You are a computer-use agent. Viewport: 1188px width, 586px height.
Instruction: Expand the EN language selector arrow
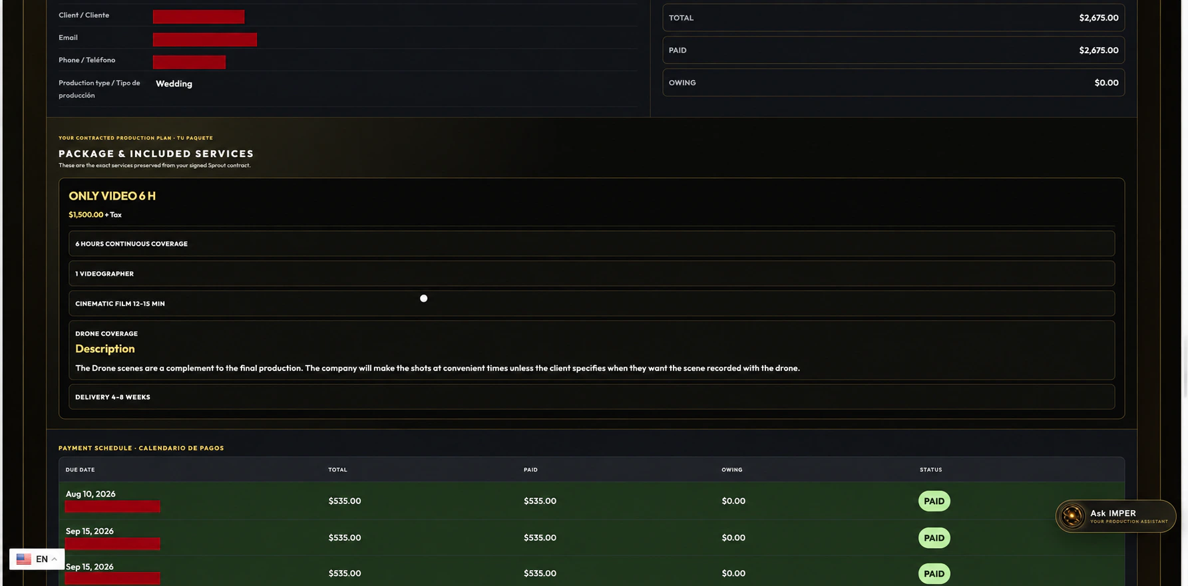55,559
